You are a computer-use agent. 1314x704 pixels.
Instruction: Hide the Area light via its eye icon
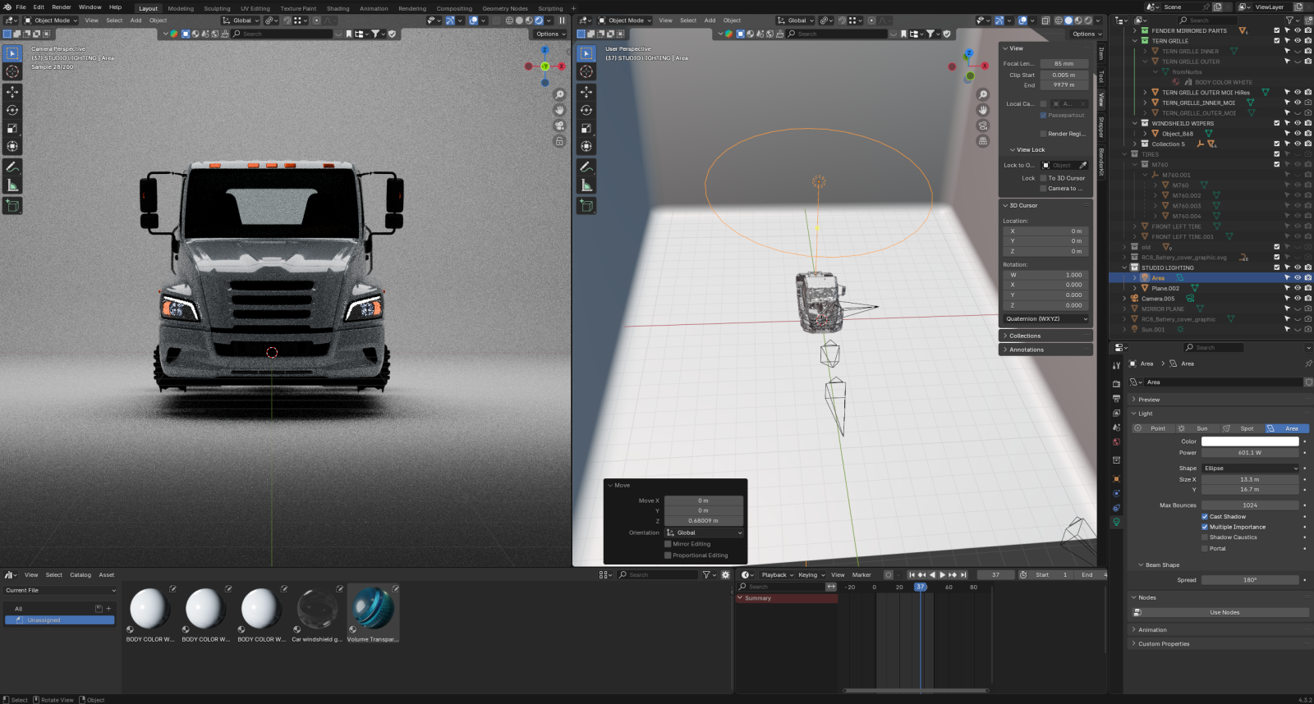[1298, 278]
